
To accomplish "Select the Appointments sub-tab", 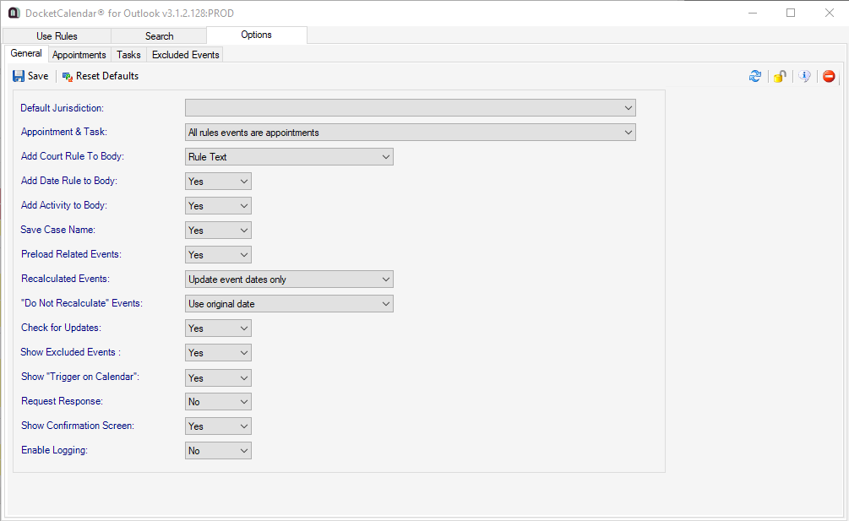I will point(79,55).
